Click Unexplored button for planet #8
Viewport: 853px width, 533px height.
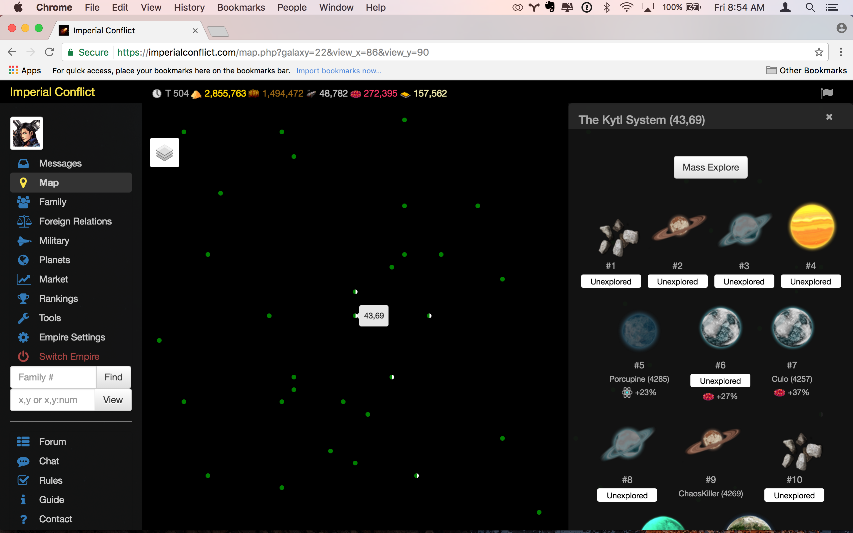point(627,495)
